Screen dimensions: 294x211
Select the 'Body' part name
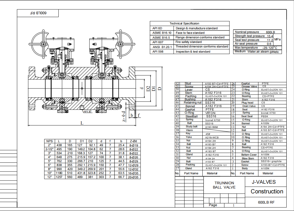tap(244, 168)
